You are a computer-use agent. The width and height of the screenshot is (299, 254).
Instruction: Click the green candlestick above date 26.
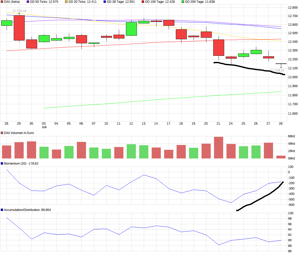point(256,52)
